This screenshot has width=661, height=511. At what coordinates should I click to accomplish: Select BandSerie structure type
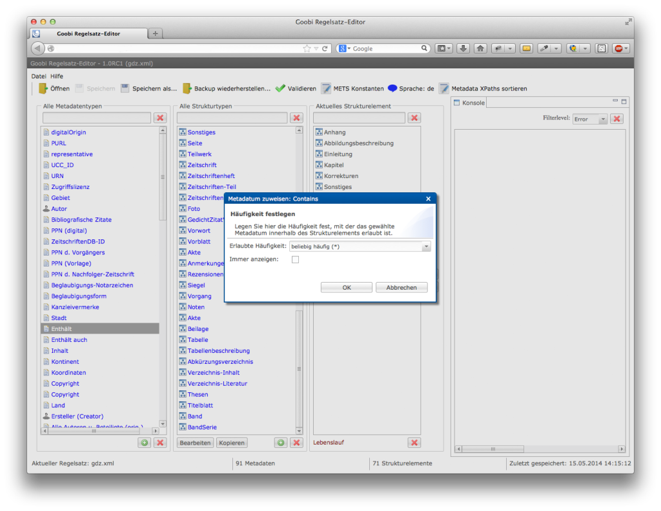pyautogui.click(x=202, y=427)
